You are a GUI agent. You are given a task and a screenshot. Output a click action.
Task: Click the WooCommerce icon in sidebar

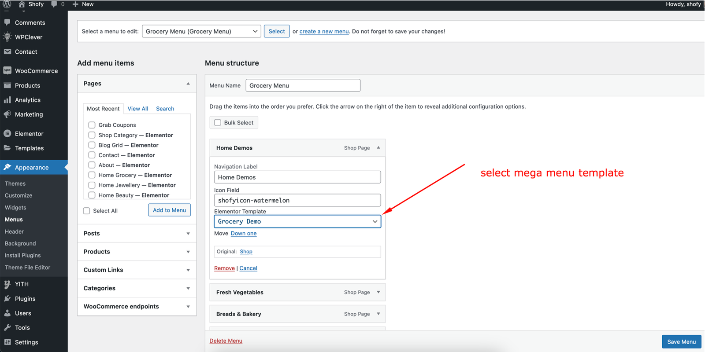[x=7, y=70]
